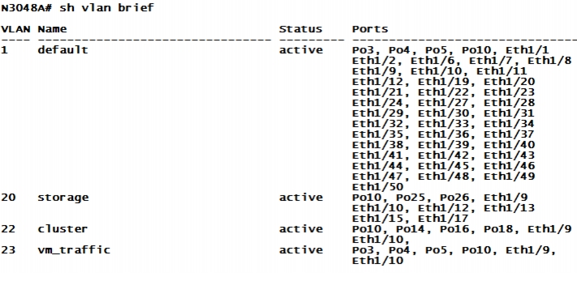577x298 pixels.
Task: Click Eth1/8 in default VLAN ports
Action: (x=549, y=61)
